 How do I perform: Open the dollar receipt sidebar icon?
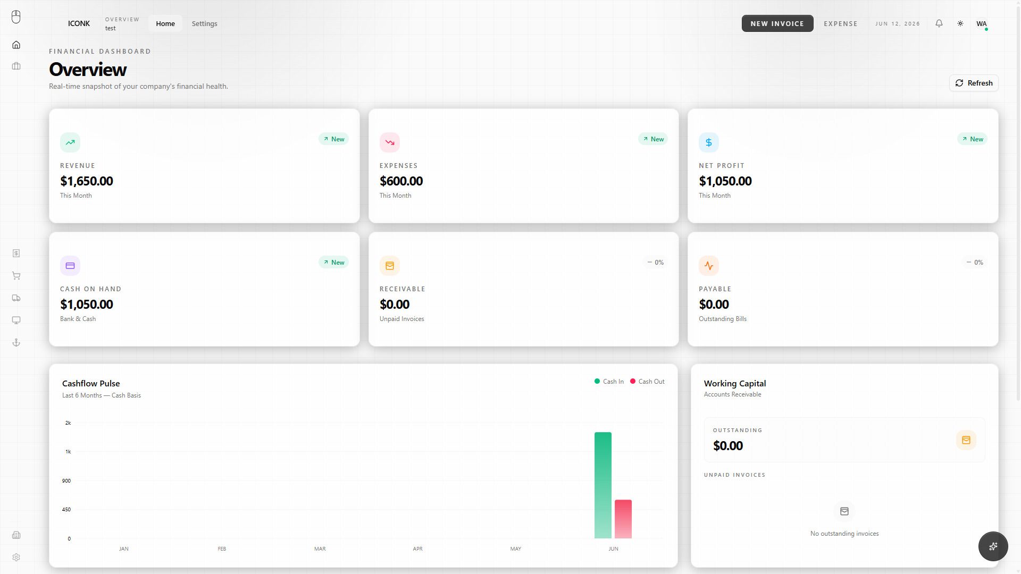(x=16, y=254)
